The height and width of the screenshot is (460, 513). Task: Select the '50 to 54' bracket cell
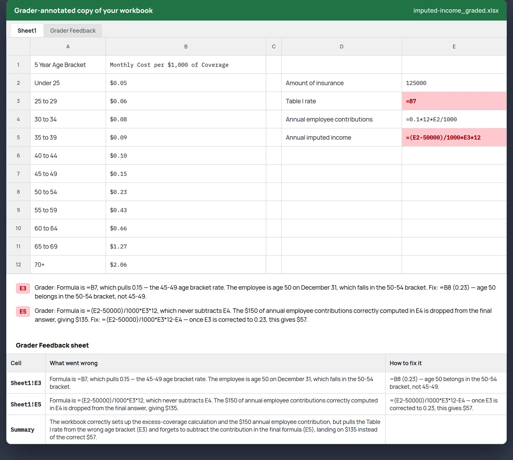click(x=68, y=192)
